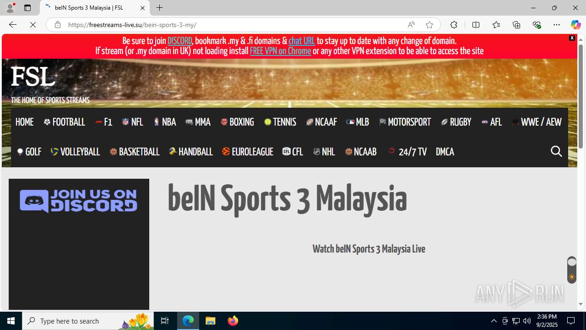Open WWE / AEW category
The width and height of the screenshot is (586, 330).
tap(537, 122)
